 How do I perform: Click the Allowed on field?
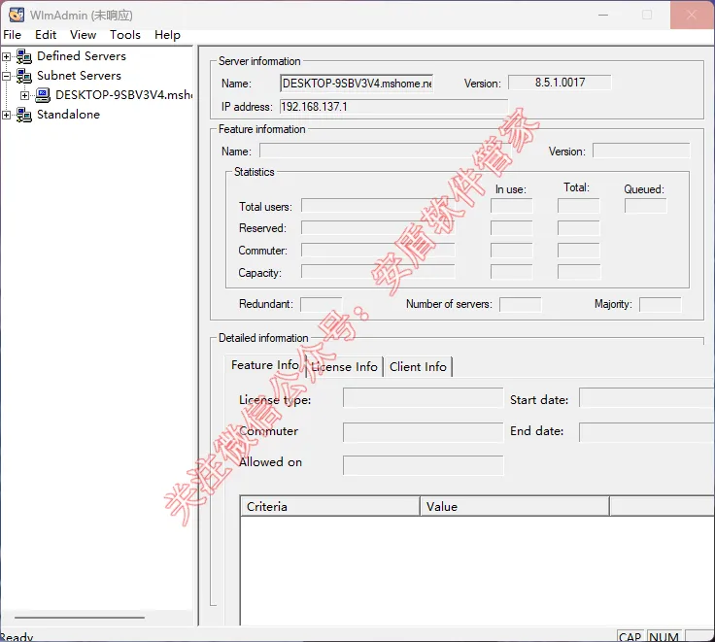coord(424,465)
